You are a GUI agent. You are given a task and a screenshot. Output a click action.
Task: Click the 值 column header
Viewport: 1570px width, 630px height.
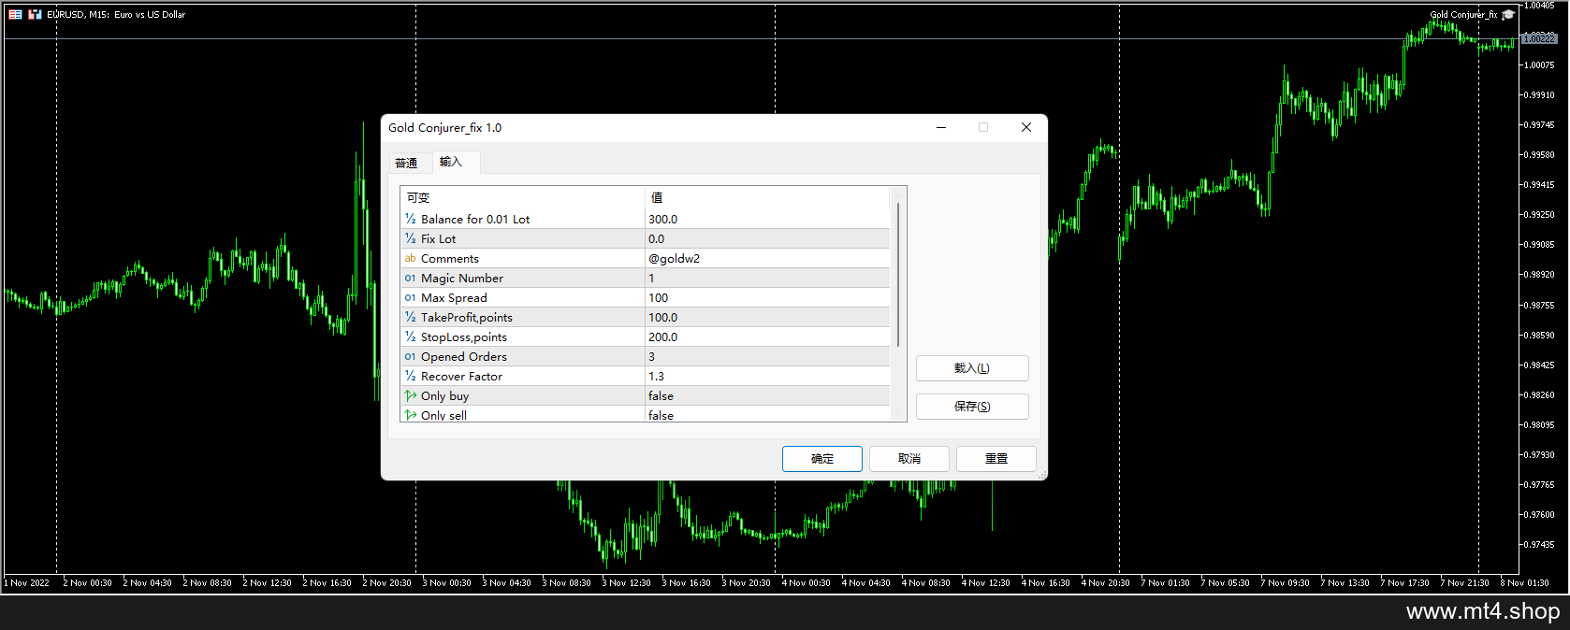pyautogui.click(x=767, y=197)
